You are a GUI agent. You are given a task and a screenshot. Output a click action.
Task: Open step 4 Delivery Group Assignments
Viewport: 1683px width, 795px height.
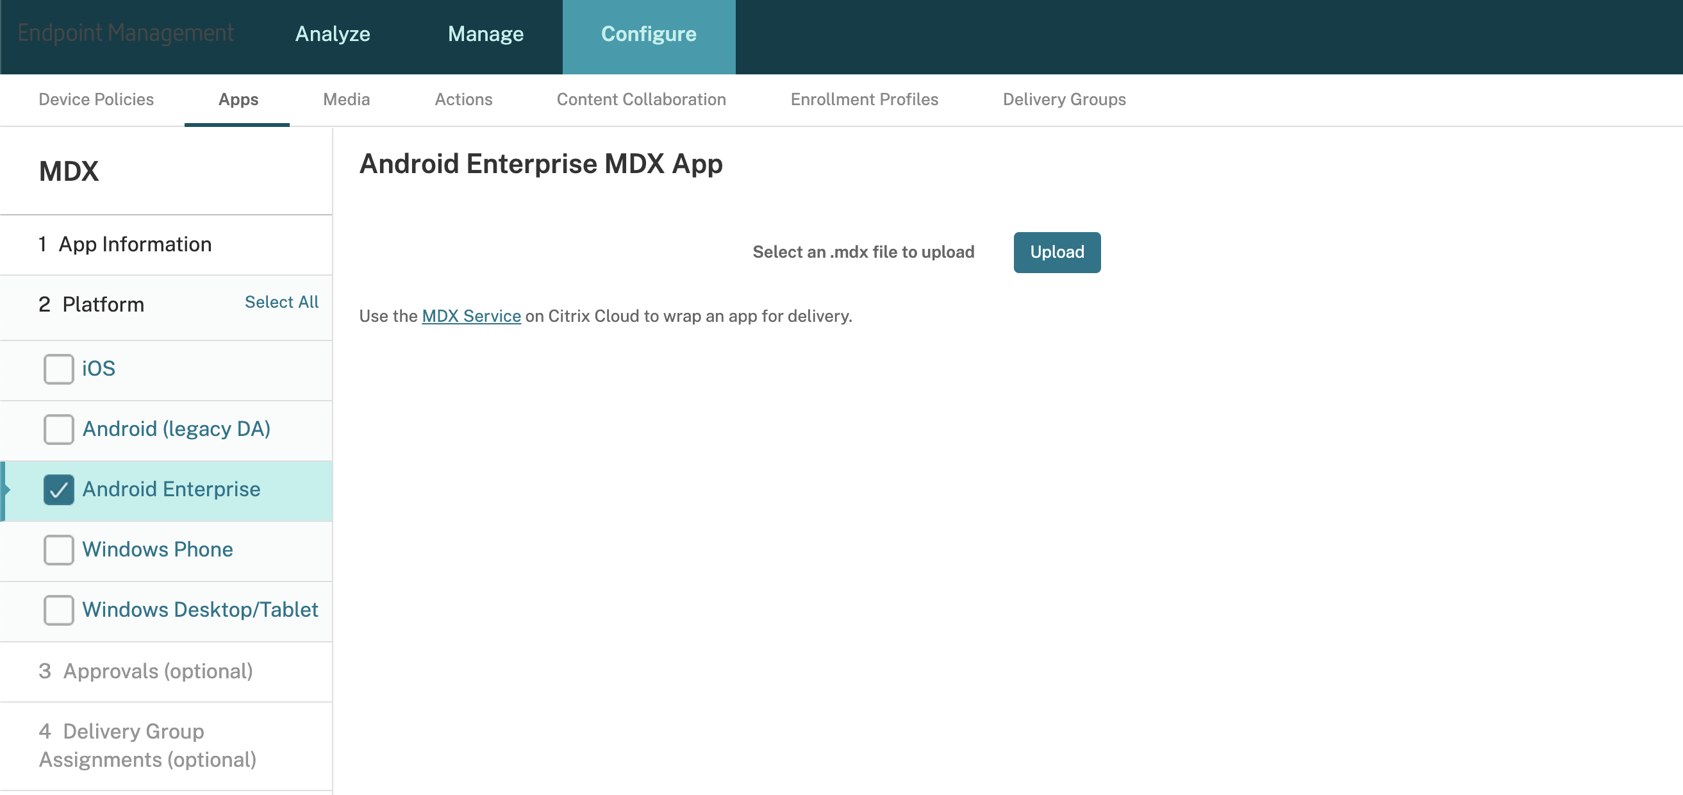point(166,746)
